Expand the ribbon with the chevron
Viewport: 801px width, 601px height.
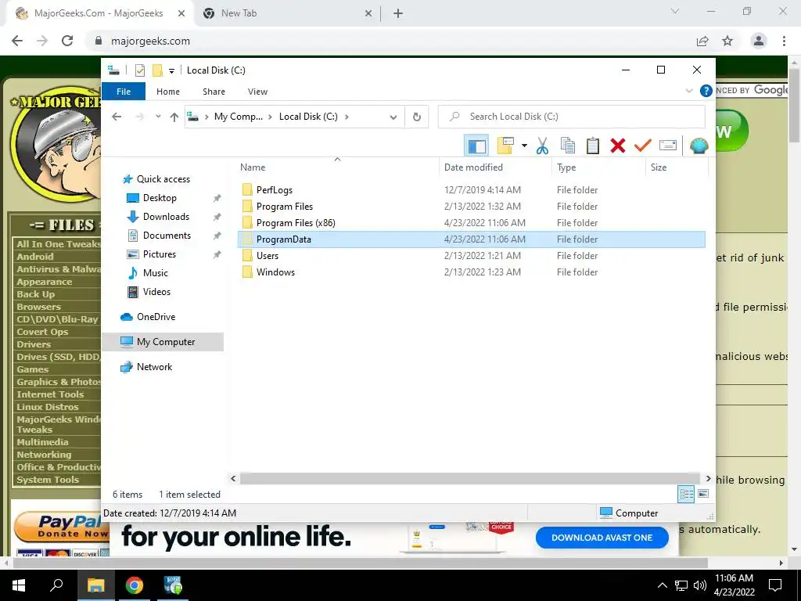pos(688,91)
